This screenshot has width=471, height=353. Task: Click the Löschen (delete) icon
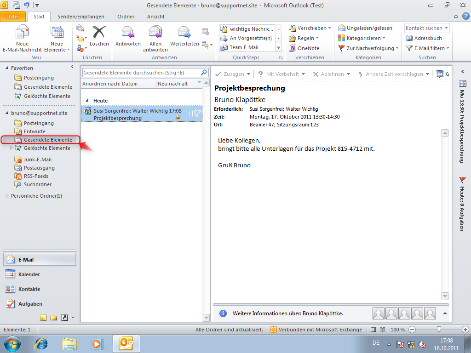click(98, 39)
